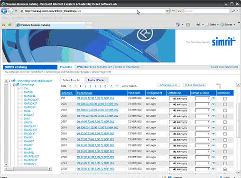
Task: Click the Feeds icon in the command bar
Action: point(188,25)
